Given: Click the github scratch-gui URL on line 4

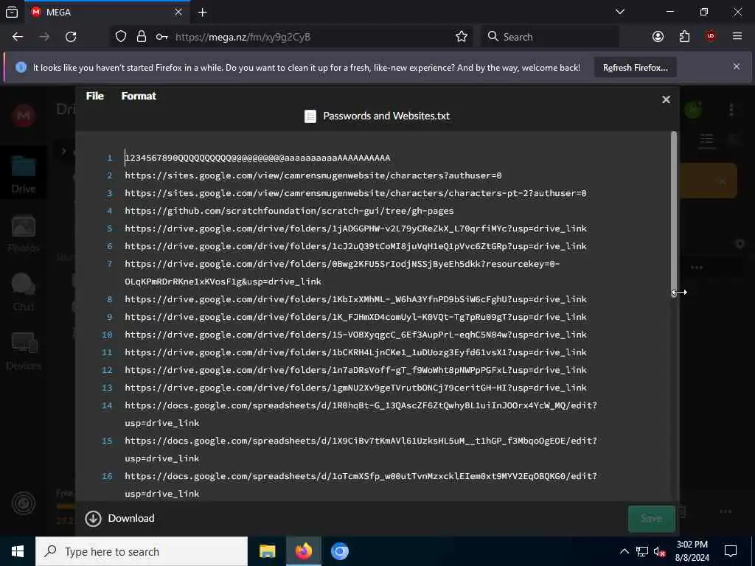Looking at the screenshot, I should tap(289, 211).
